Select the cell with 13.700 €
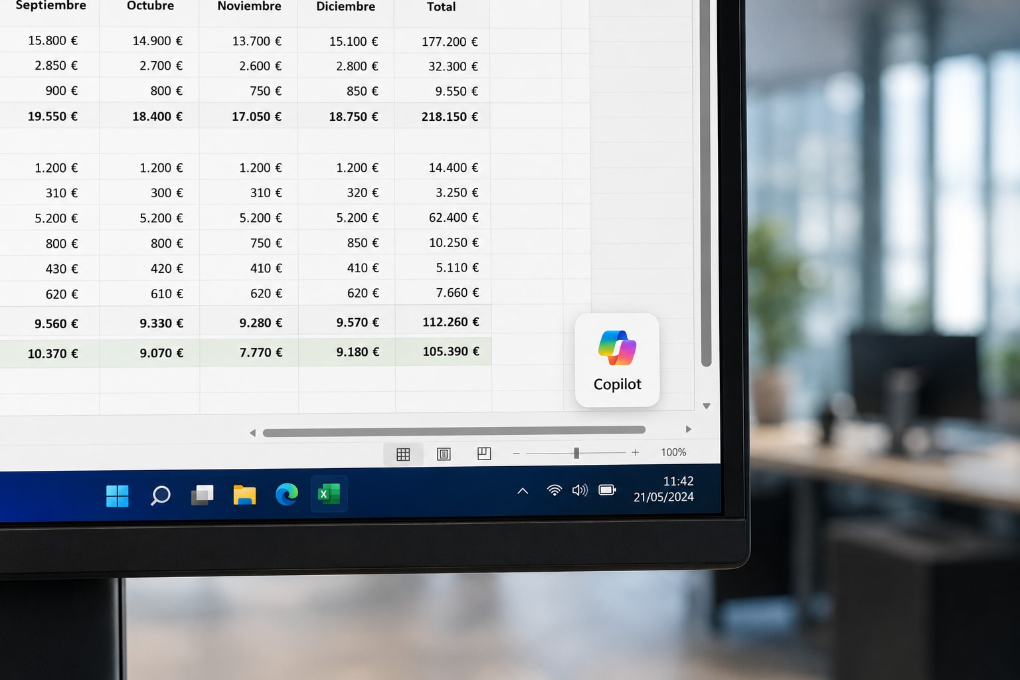Viewport: 1020px width, 680px height. [248, 41]
